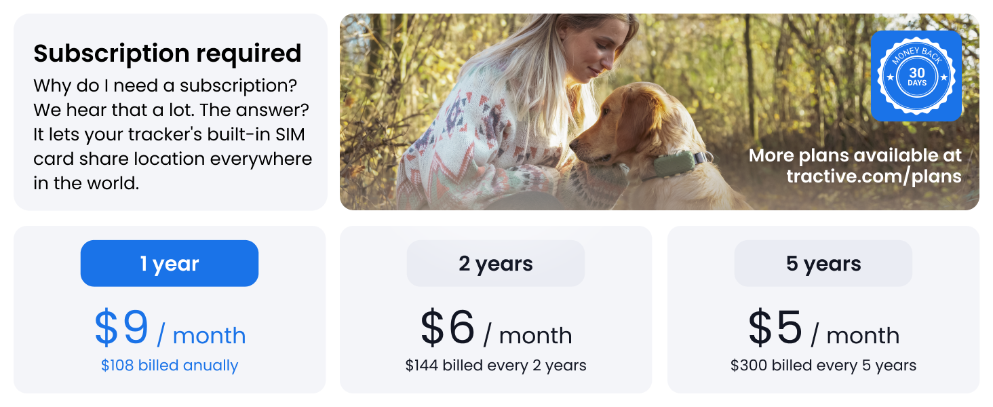Select the blue money-back guarantee icon
This screenshot has width=993, height=407.
(916, 77)
